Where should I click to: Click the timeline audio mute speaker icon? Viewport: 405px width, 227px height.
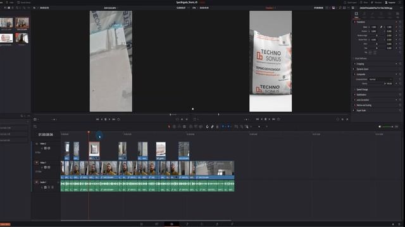click(x=380, y=127)
